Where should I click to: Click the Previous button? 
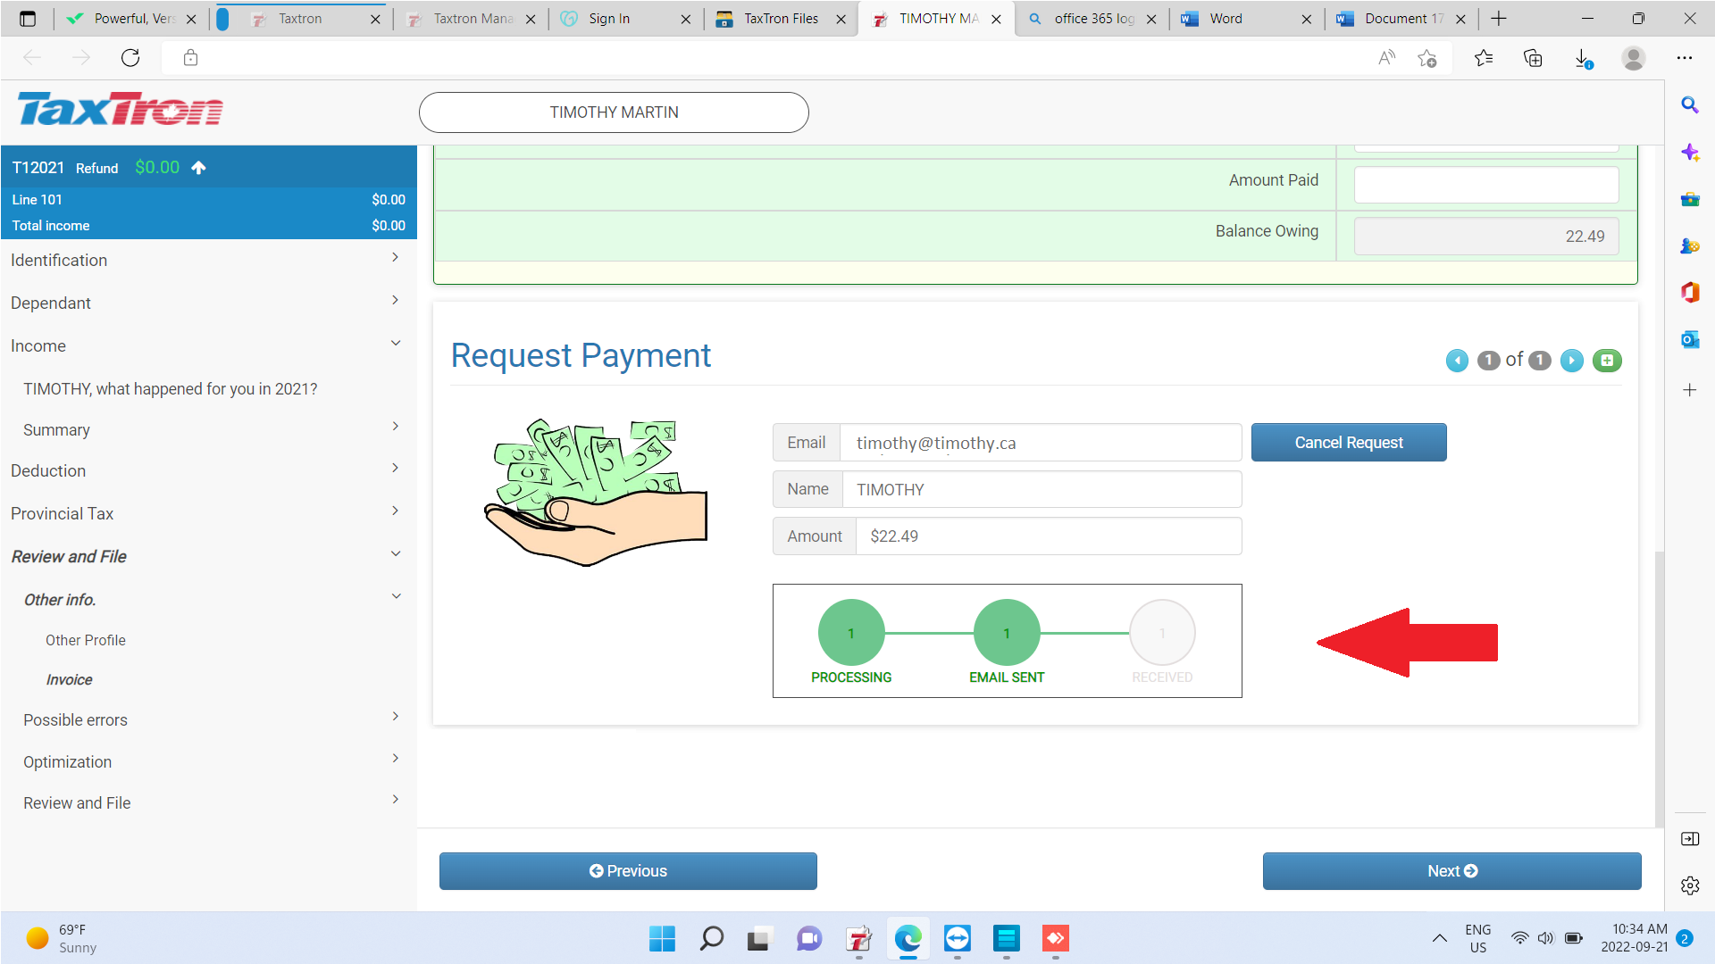pyautogui.click(x=627, y=870)
